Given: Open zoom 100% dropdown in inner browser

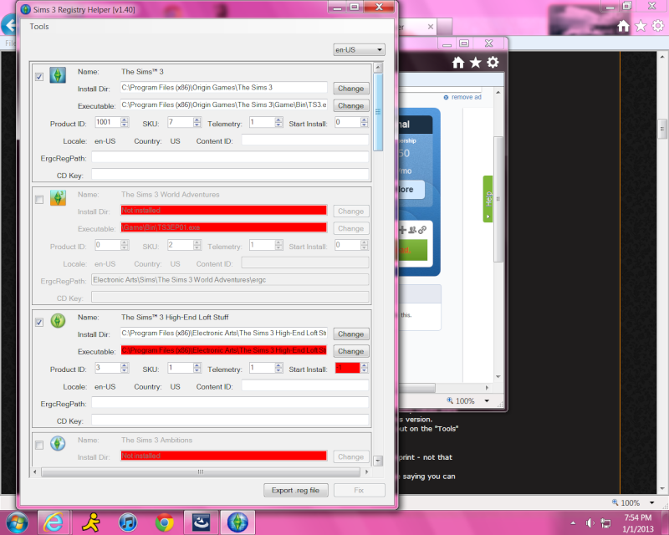Looking at the screenshot, I should tap(487, 401).
